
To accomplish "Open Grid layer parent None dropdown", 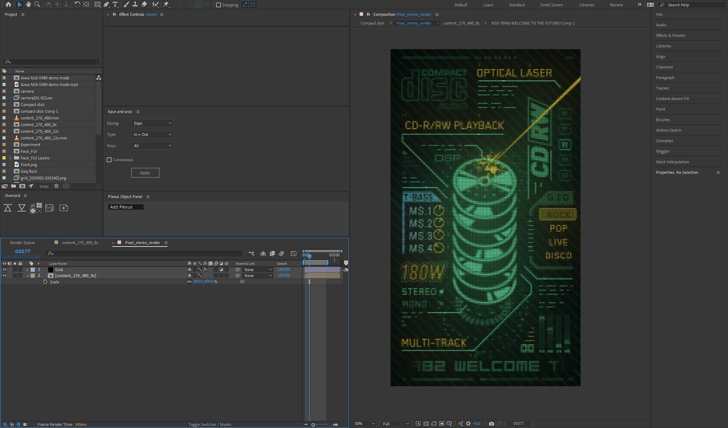I will pos(258,270).
